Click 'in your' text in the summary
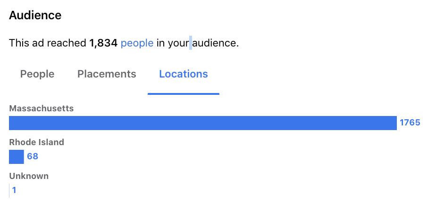This screenshot has width=436, height=201. 173,43
